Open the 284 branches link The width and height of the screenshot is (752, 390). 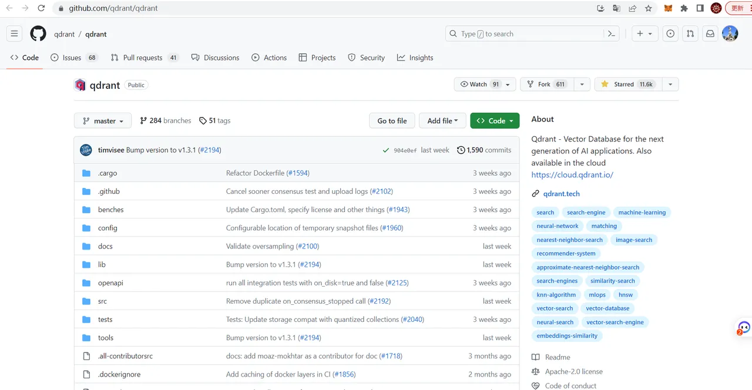point(166,120)
